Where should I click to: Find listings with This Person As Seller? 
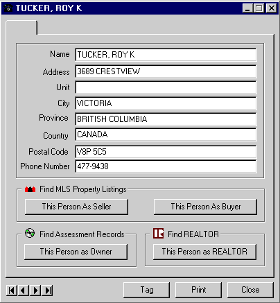76,207
